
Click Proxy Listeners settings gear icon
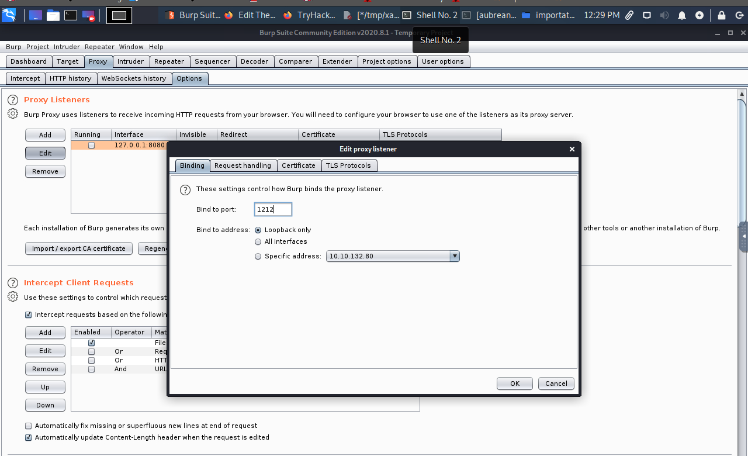coord(13,114)
